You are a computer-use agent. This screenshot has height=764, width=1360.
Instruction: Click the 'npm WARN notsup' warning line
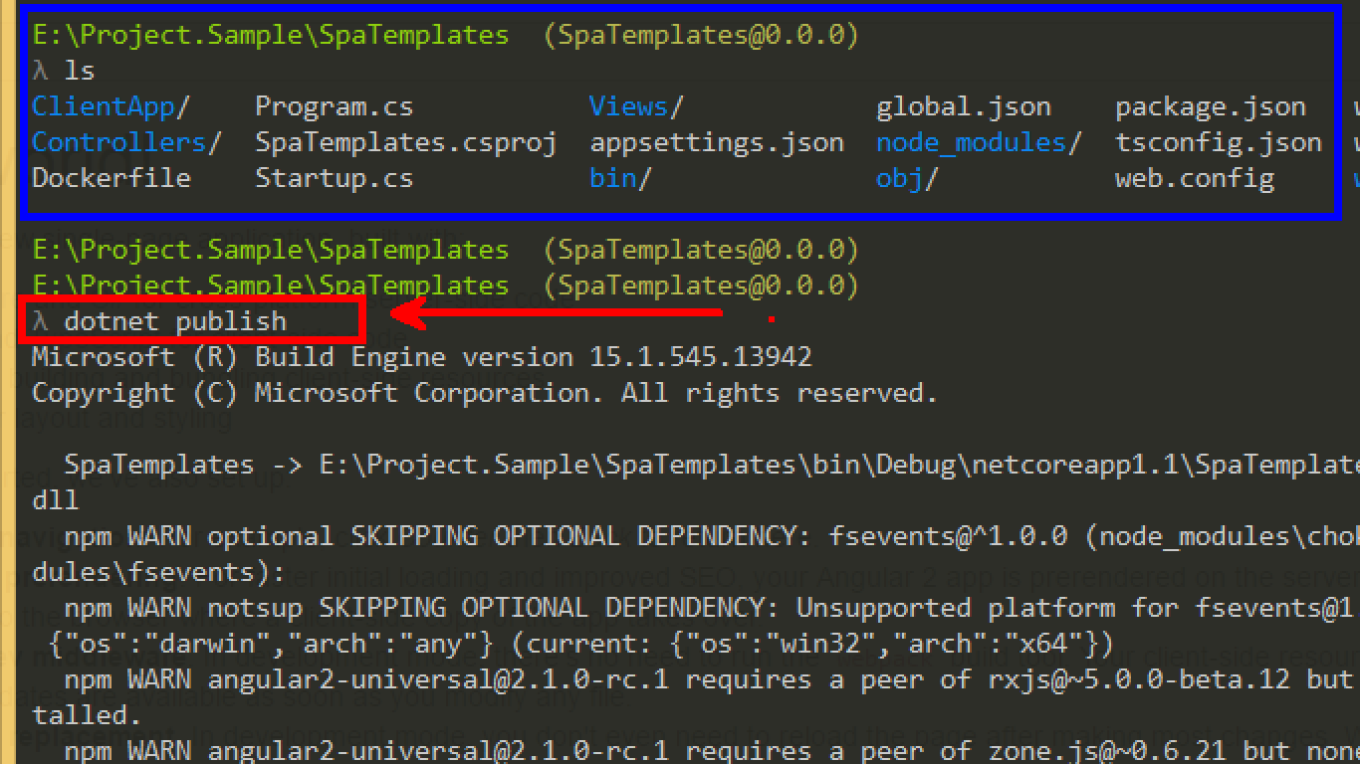click(712, 608)
